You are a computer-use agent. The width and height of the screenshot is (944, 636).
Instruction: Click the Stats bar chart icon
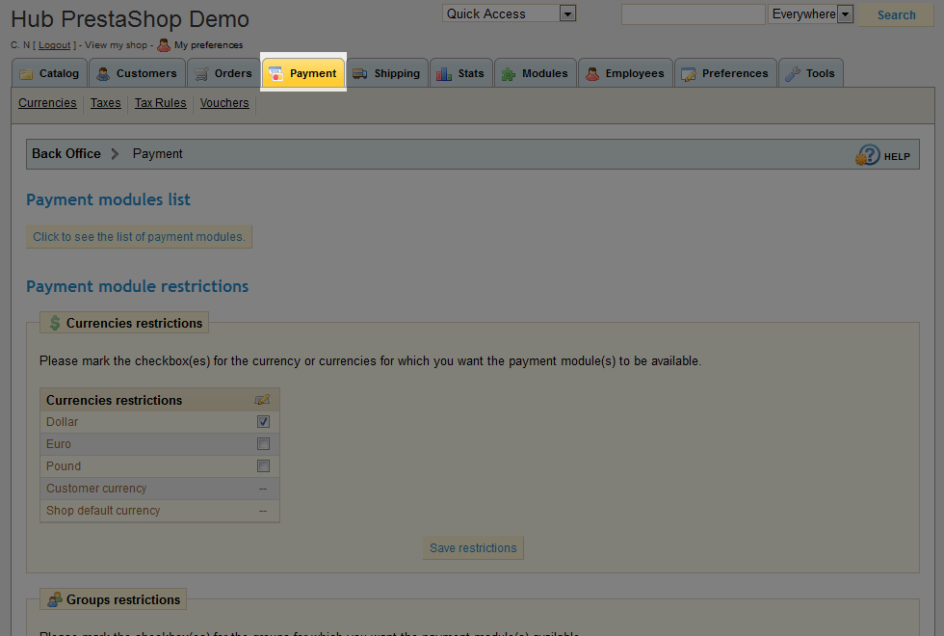coord(444,74)
